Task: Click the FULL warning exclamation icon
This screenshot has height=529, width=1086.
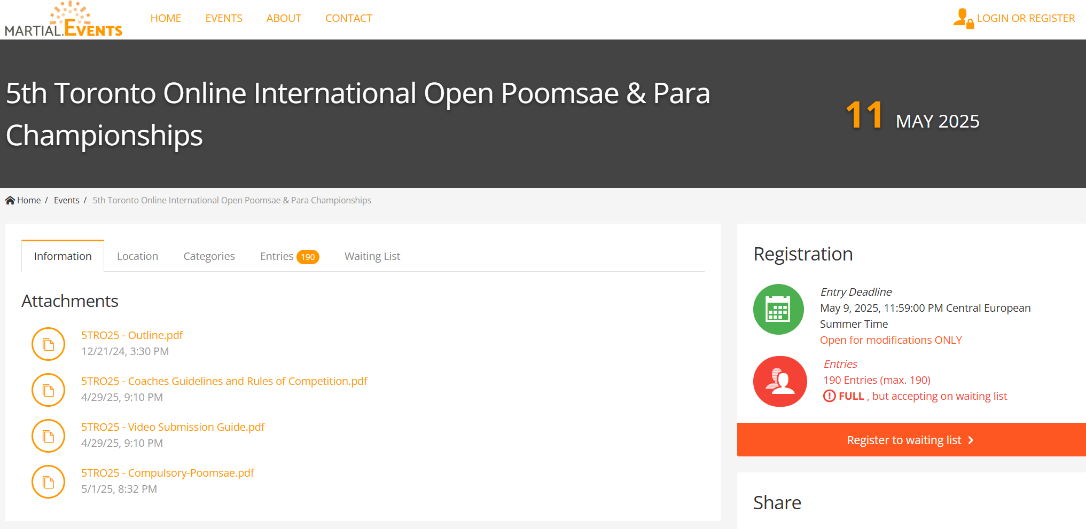Action: (x=829, y=396)
